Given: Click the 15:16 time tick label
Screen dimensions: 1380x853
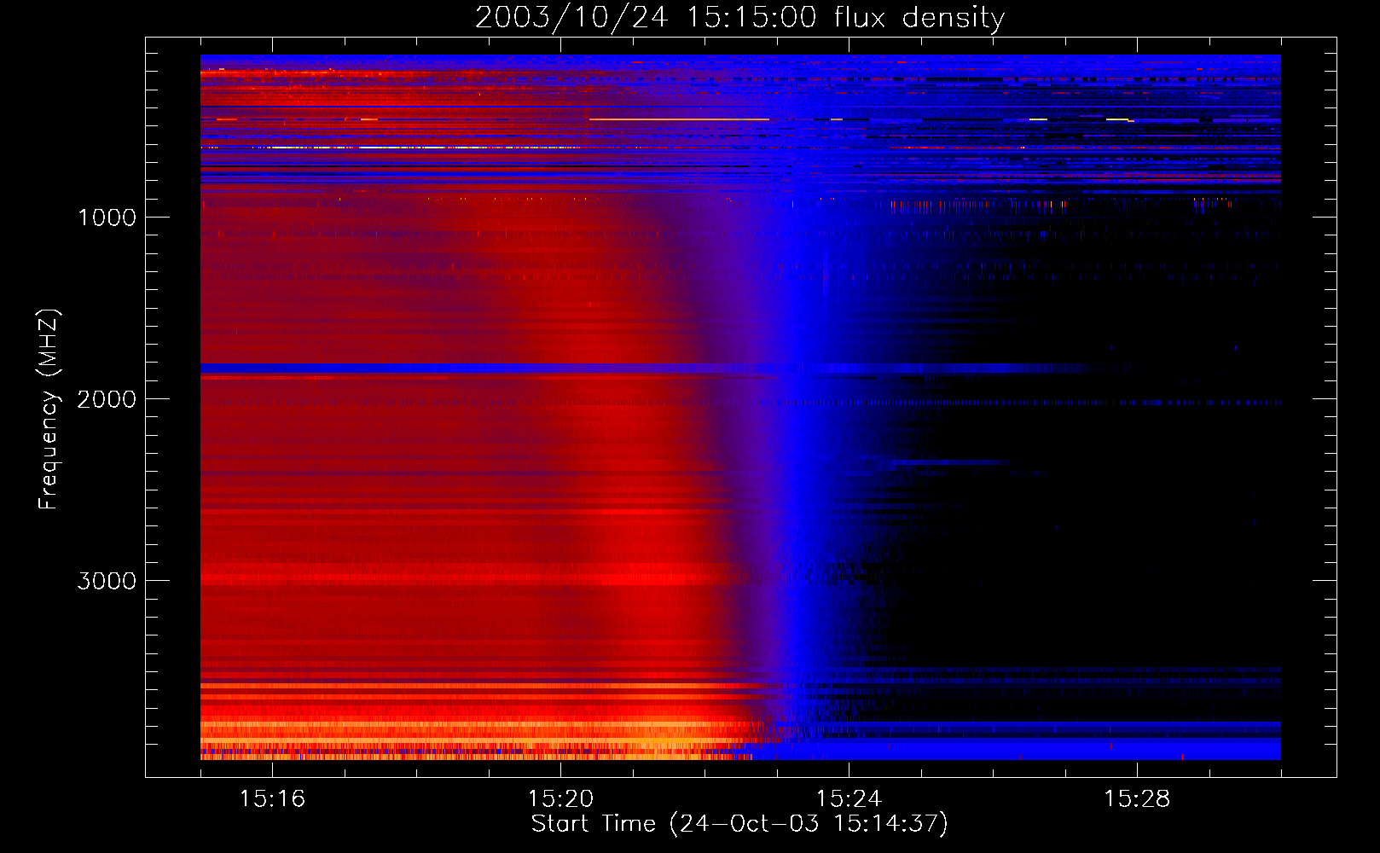Looking at the screenshot, I should 272,798.
